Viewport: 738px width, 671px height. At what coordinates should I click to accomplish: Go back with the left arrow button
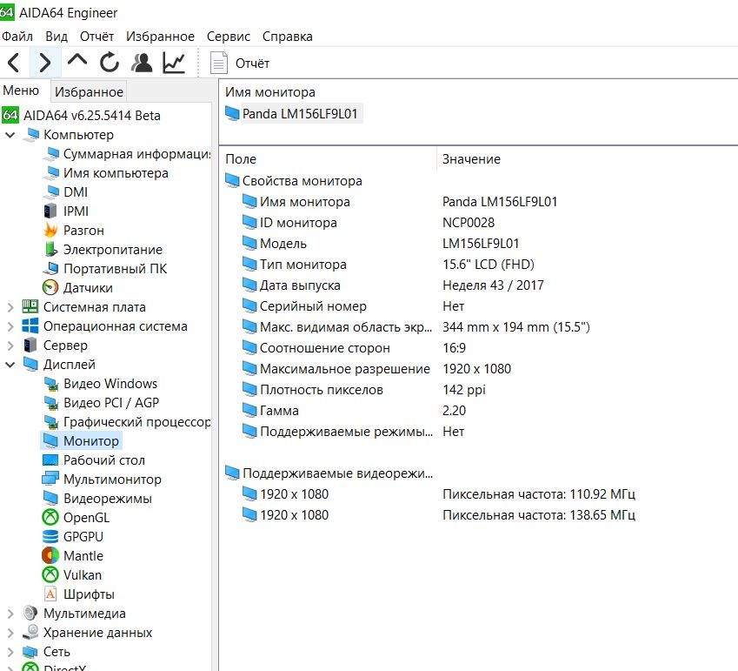pos(14,63)
